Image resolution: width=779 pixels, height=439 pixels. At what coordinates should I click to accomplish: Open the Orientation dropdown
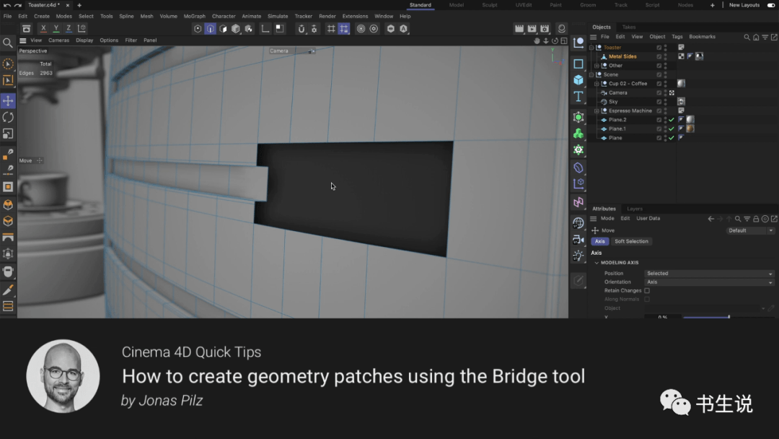point(710,282)
